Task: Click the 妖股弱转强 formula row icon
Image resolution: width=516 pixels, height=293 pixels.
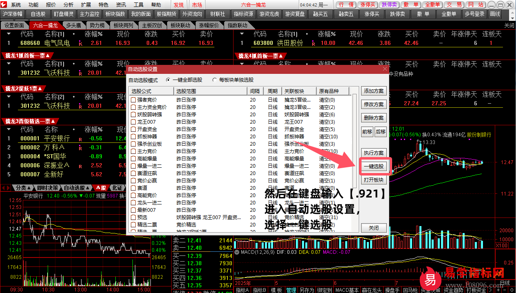Action: (133, 115)
